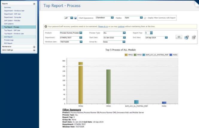Viewport: 199px width, 128px height.
Task: Expand the Maintenance section
Action: click(34, 47)
